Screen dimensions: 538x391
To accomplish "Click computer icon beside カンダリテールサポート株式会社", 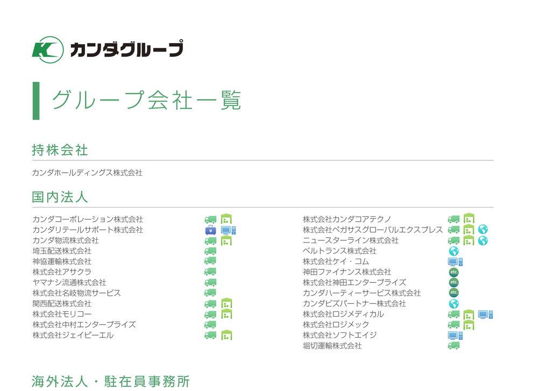I will coord(229,230).
